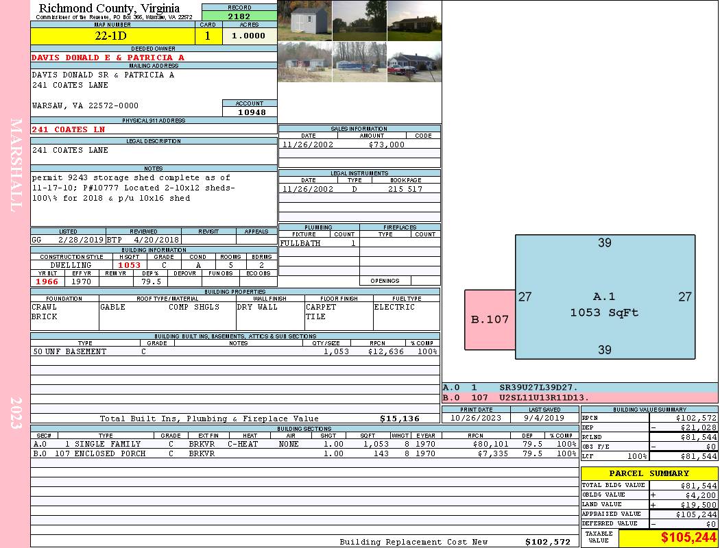The width and height of the screenshot is (720, 548).
Task: Click the Parcel Summary yellow header
Action: (x=649, y=473)
